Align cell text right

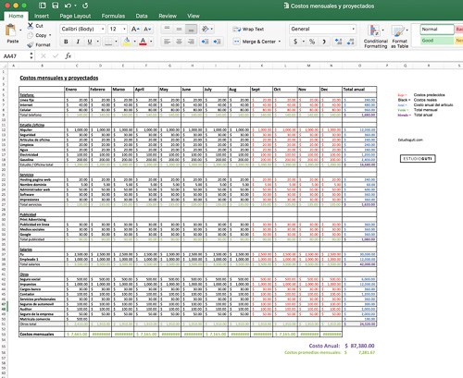(191, 42)
